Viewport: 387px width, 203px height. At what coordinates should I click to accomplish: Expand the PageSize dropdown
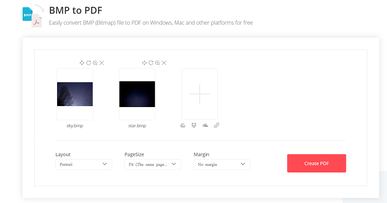(152, 164)
